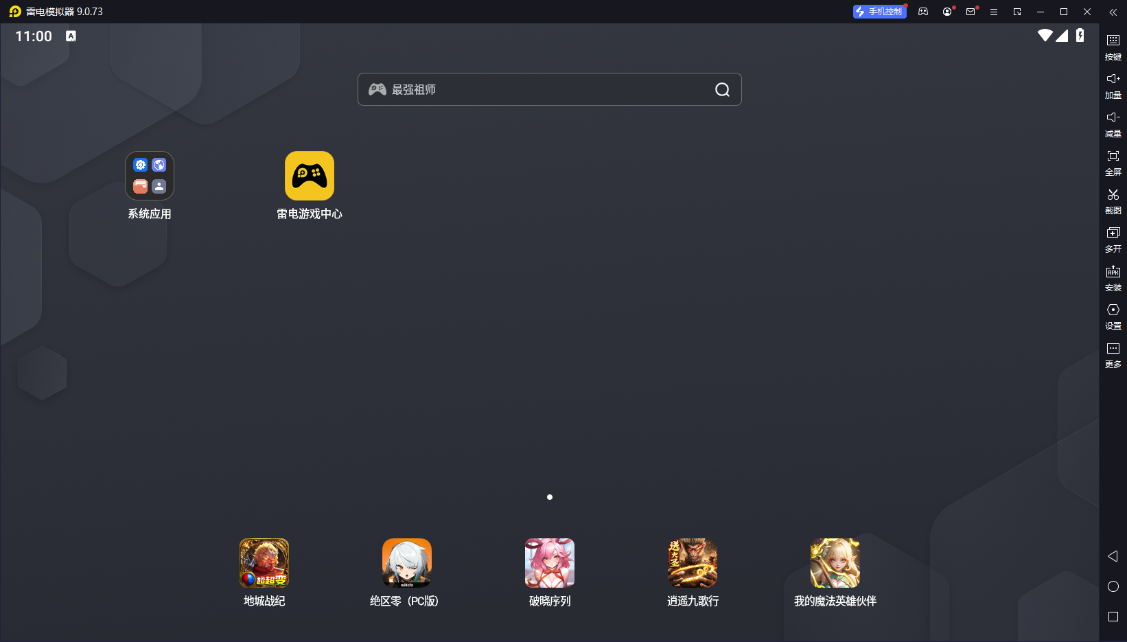Viewport: 1127px width, 642px height.
Task: Click 加量 volume up button
Action: tap(1113, 86)
